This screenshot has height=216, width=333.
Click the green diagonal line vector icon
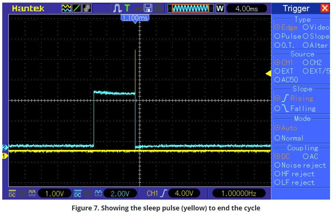click(76, 8)
